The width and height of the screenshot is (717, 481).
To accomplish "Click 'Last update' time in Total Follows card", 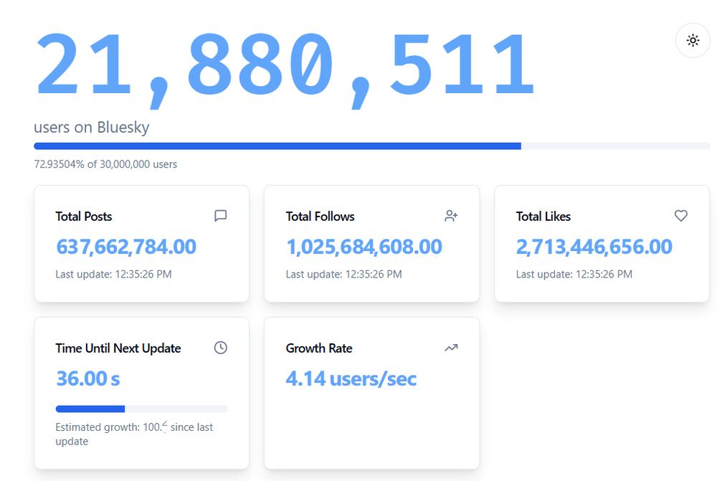I will (x=344, y=275).
